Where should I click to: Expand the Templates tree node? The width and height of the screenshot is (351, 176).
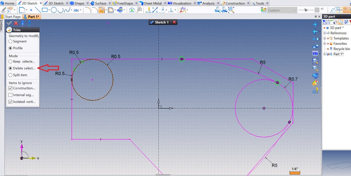[325, 38]
